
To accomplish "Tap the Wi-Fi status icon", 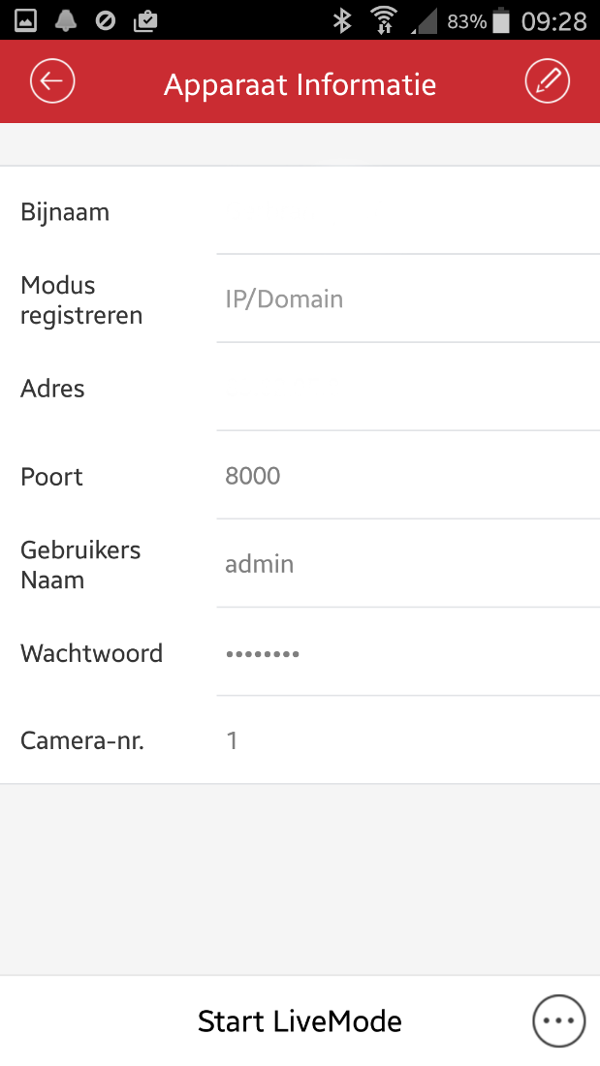I will (x=384, y=20).
